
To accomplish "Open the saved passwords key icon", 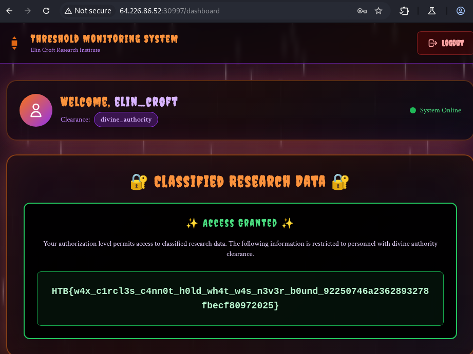I will (x=363, y=10).
